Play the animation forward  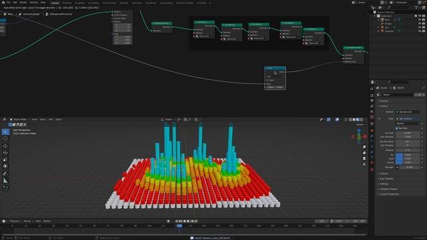coord(188,221)
